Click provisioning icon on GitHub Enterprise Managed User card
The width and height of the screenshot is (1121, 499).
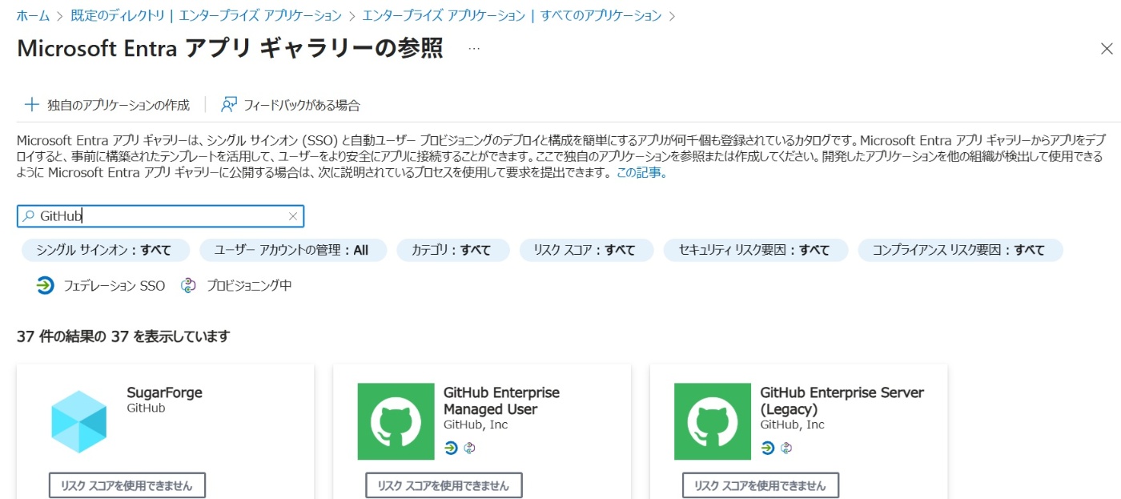coord(469,448)
